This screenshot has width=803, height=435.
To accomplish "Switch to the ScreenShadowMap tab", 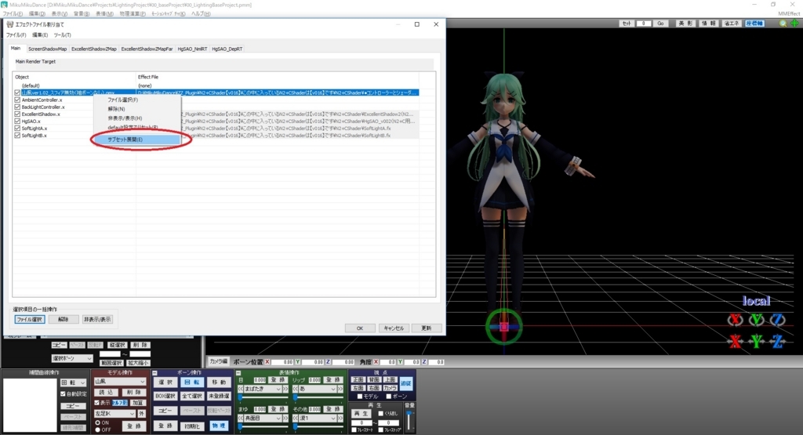I will pyautogui.click(x=47, y=49).
